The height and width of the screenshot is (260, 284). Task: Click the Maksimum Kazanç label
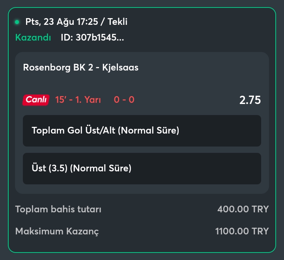click(x=57, y=231)
